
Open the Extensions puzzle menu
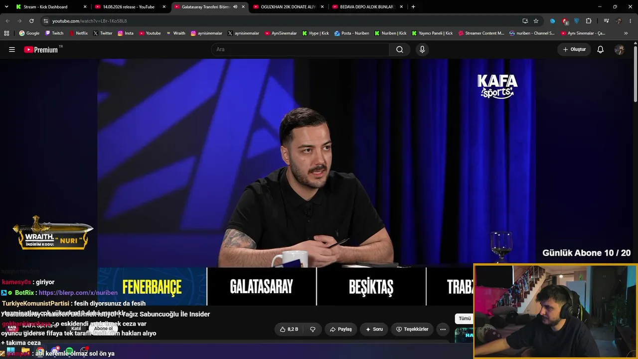589,21
